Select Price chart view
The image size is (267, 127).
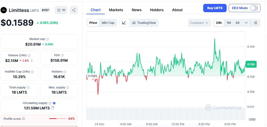pyautogui.click(x=93, y=23)
